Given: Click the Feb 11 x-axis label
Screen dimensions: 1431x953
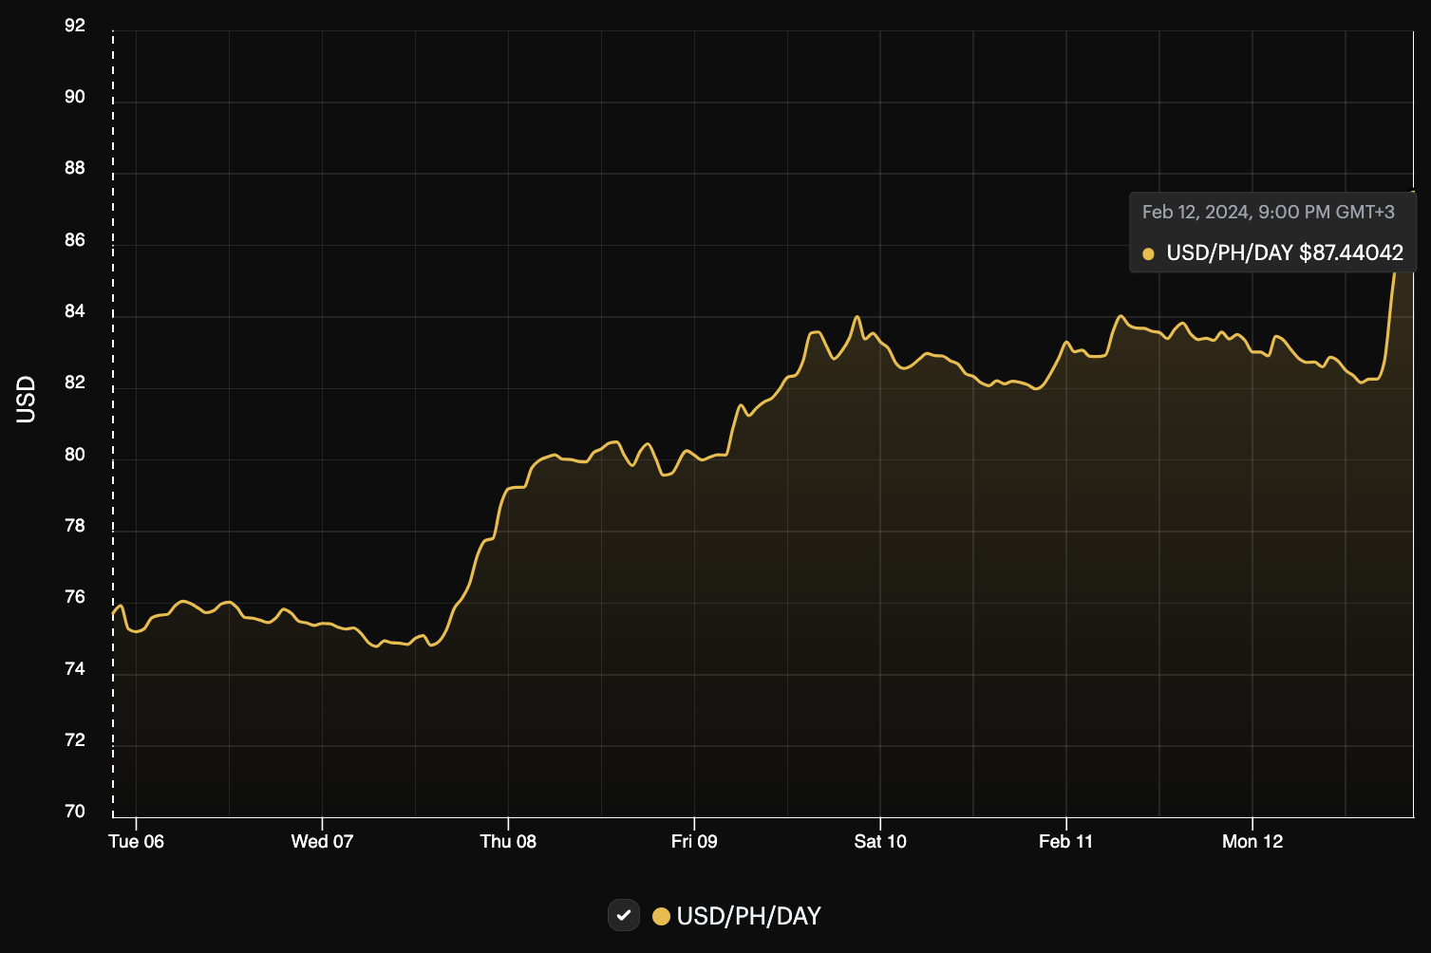Looking at the screenshot, I should 1065,841.
